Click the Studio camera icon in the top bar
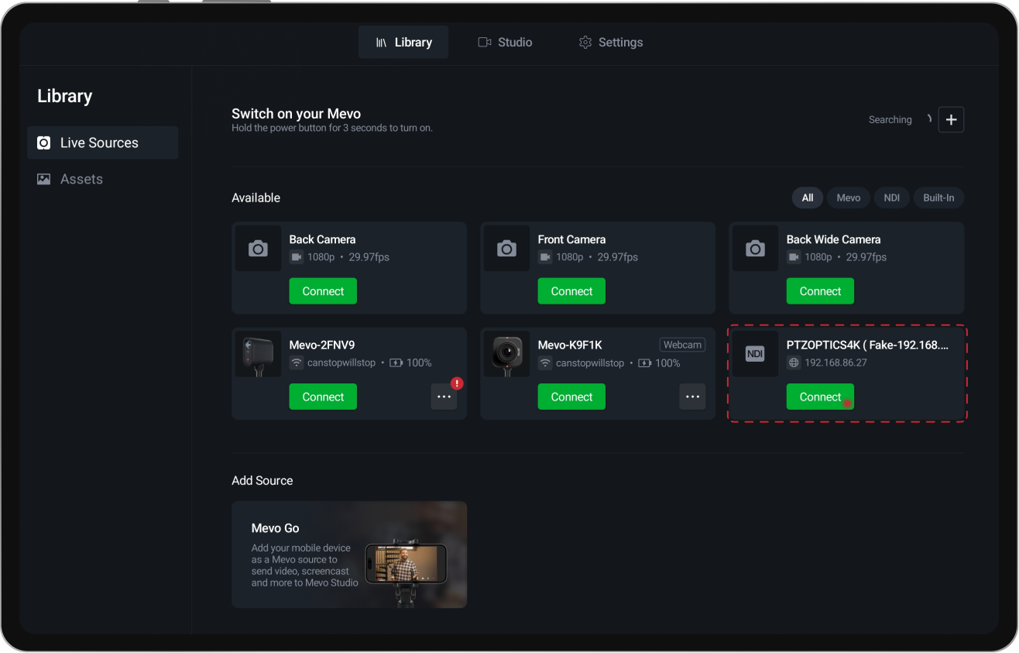Viewport: 1019px width, 653px height. coord(484,42)
